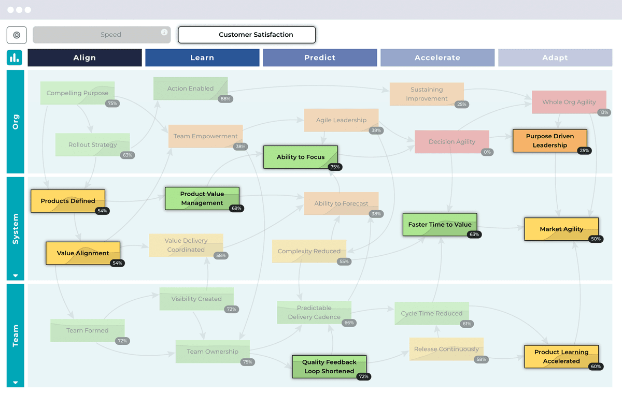622x394 pixels.
Task: Toggle the Faster Time to Value node
Action: 439,224
